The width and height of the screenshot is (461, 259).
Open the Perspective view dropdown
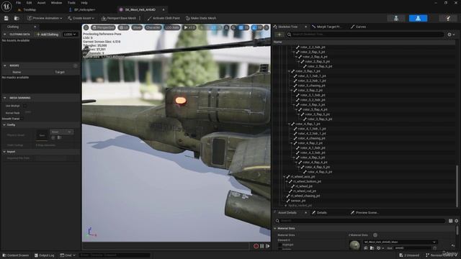pyautogui.click(x=103, y=27)
